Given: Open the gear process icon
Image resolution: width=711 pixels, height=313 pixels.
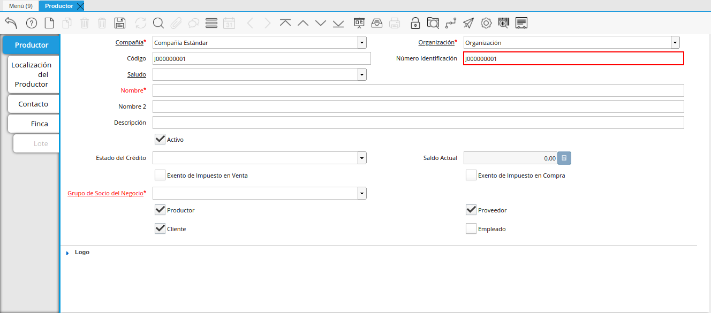Looking at the screenshot, I should (486, 23).
